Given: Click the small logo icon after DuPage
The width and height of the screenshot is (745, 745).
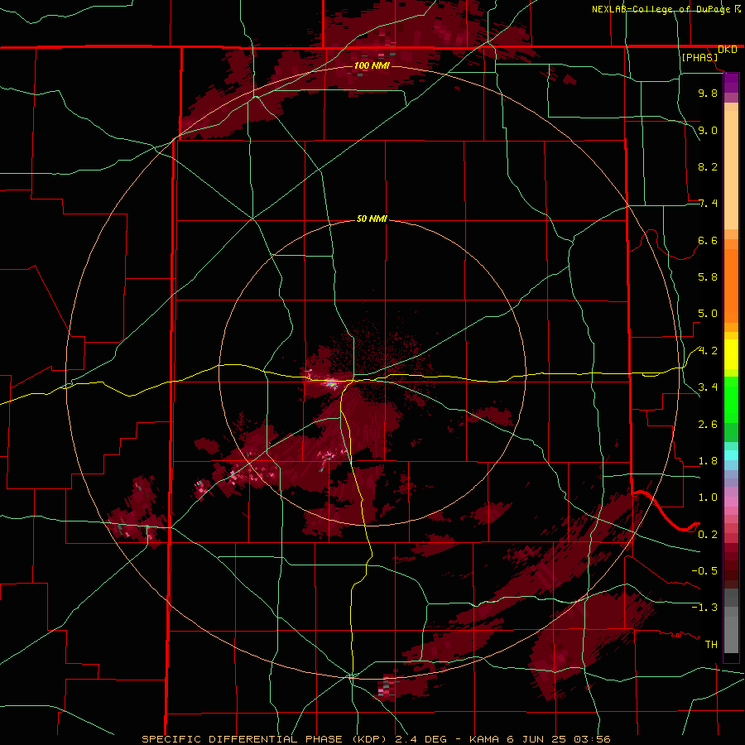Looking at the screenshot, I should [x=737, y=9].
